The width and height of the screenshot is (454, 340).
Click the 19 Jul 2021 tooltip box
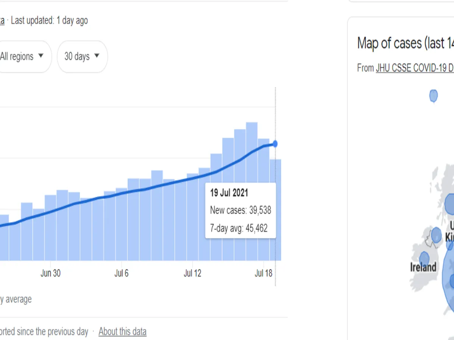(x=240, y=210)
